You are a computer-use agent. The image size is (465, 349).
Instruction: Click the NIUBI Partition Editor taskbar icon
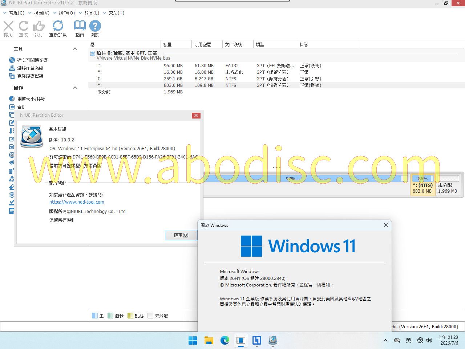(273, 340)
